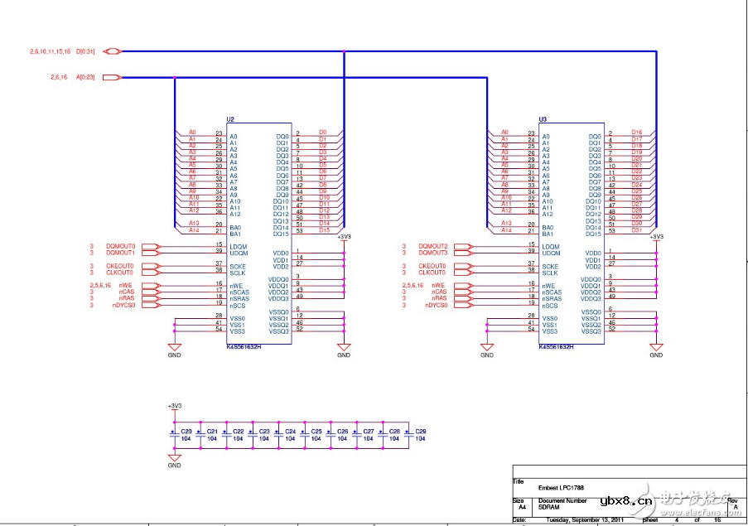Click the K4S561632H part number under U2
The height and width of the screenshot is (526, 748).
[x=244, y=349]
